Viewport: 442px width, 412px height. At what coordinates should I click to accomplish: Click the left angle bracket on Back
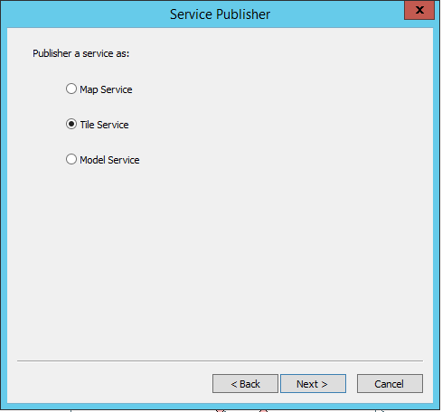(234, 384)
